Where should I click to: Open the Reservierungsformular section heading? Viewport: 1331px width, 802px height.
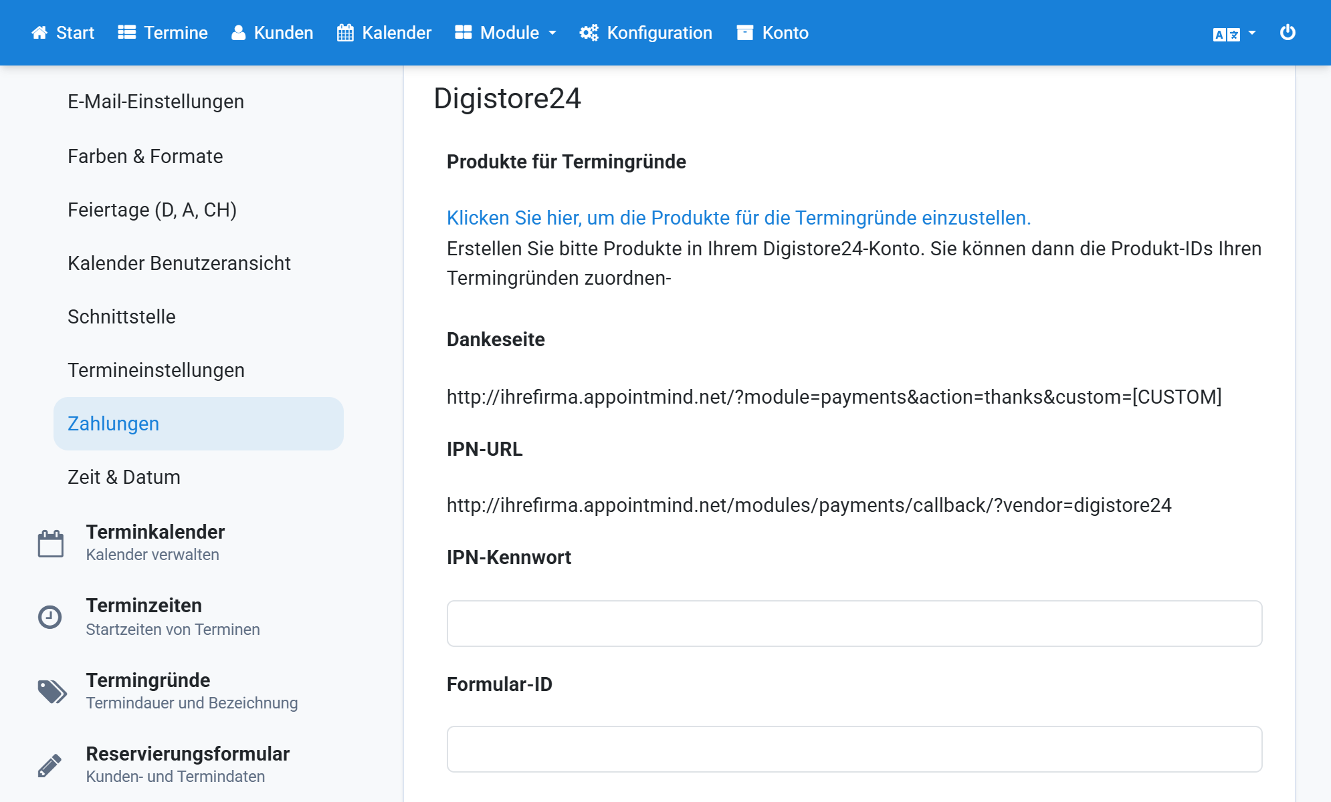tap(187, 754)
